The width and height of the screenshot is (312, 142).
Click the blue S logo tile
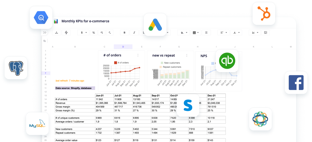(188, 105)
